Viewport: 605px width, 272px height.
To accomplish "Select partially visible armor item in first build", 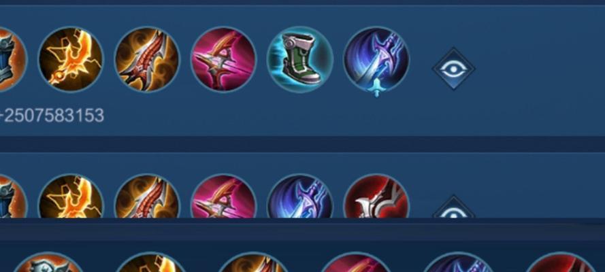I will click(13, 59).
